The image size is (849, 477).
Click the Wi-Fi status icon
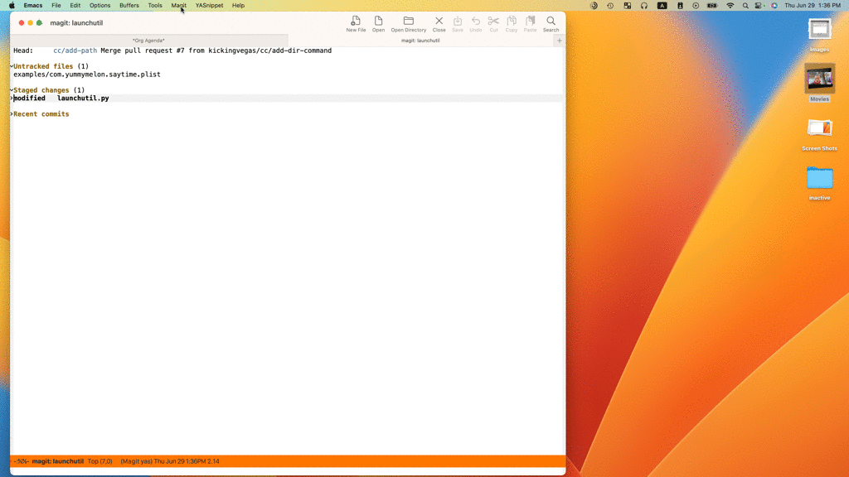730,6
